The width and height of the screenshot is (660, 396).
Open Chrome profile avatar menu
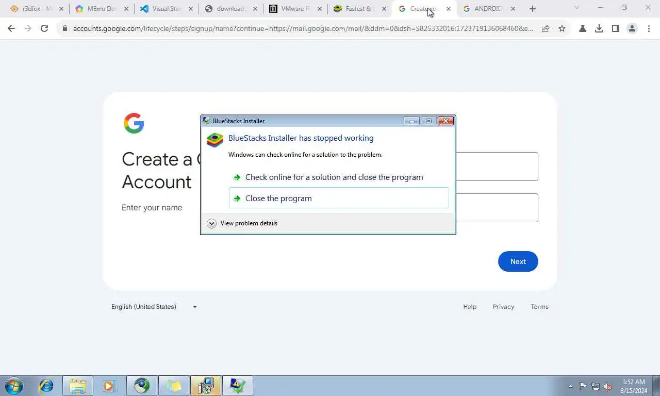pos(632,29)
